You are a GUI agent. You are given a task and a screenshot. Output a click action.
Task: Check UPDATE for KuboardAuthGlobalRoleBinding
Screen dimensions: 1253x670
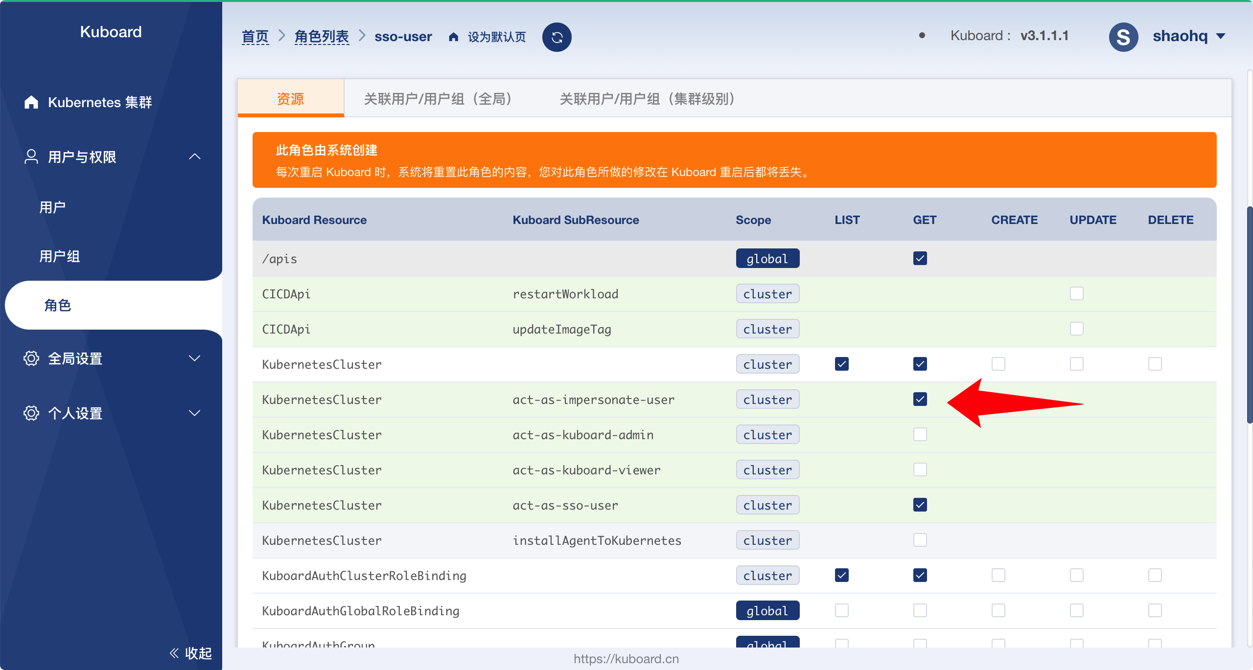[1076, 610]
